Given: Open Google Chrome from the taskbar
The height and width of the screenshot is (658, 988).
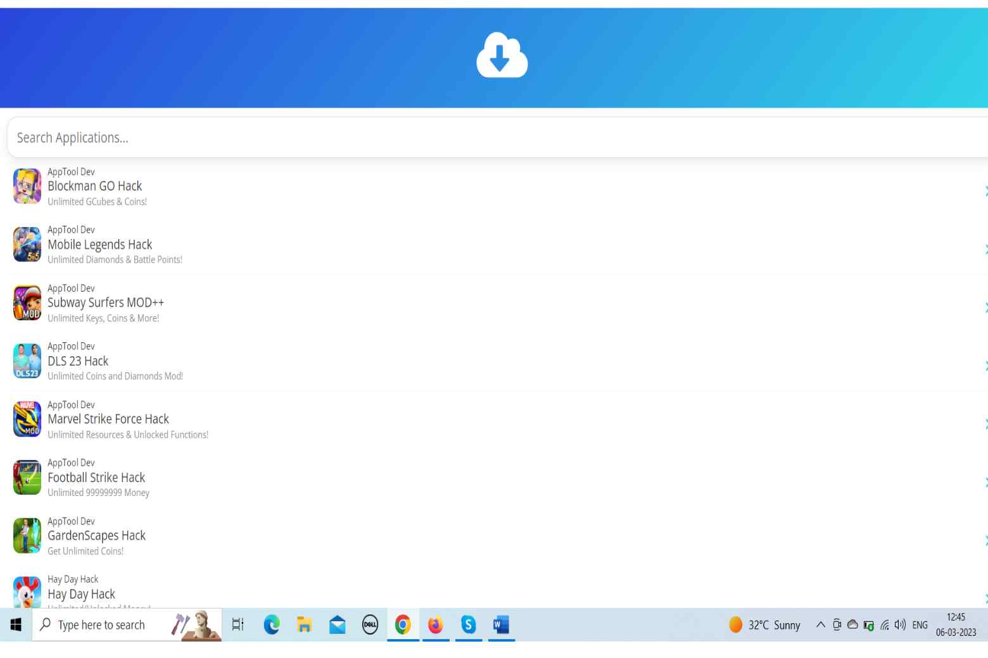Looking at the screenshot, I should 403,625.
